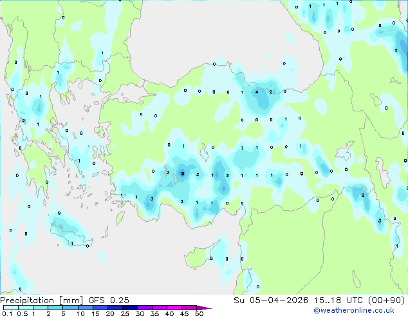This screenshot has height=316, width=408.
Task: Click the legend tick label '30'
Action: (140, 313)
